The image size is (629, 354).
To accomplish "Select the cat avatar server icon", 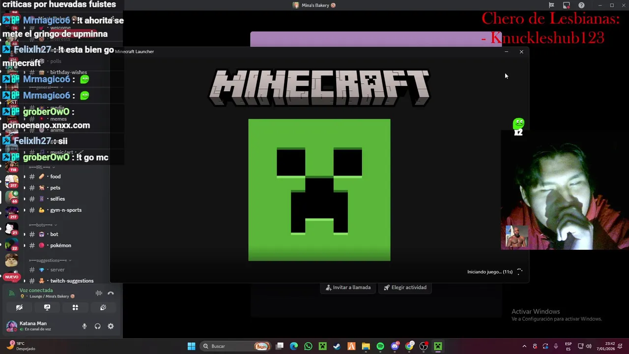I will (x=11, y=260).
